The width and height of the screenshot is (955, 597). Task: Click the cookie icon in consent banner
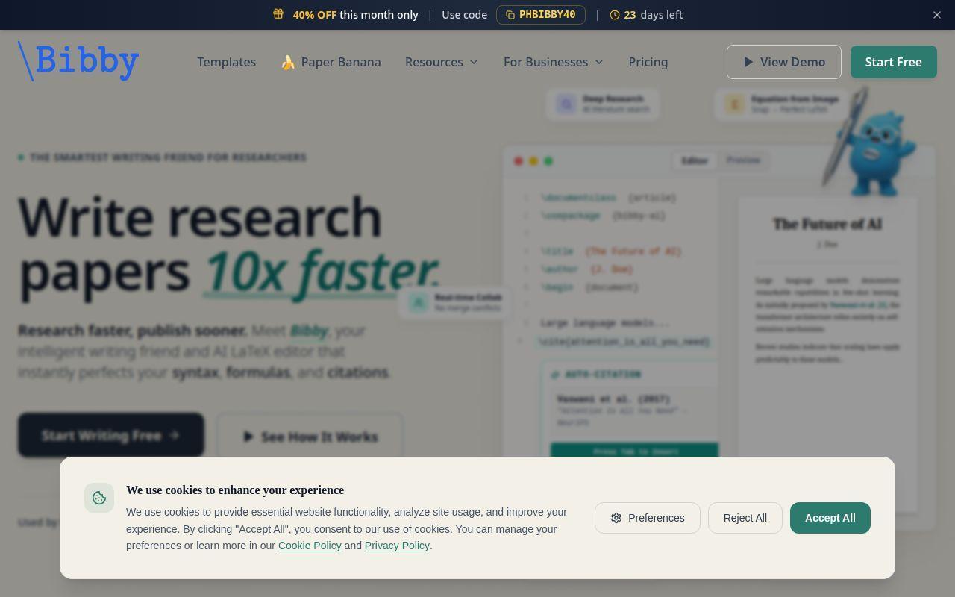tap(99, 498)
